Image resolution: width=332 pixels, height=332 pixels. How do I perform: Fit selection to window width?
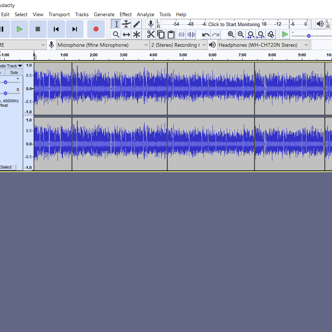[x=251, y=35]
